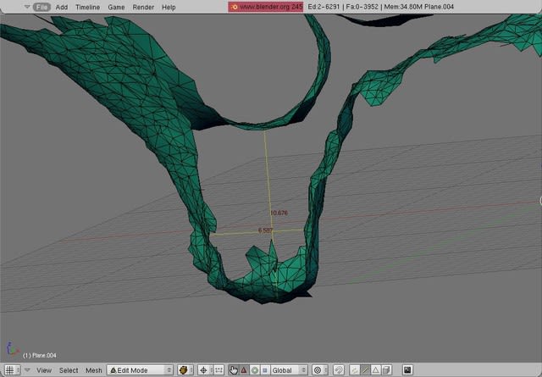Toggle occlude background geometry cube icon
Screen dimensions: 542x377
(386, 370)
